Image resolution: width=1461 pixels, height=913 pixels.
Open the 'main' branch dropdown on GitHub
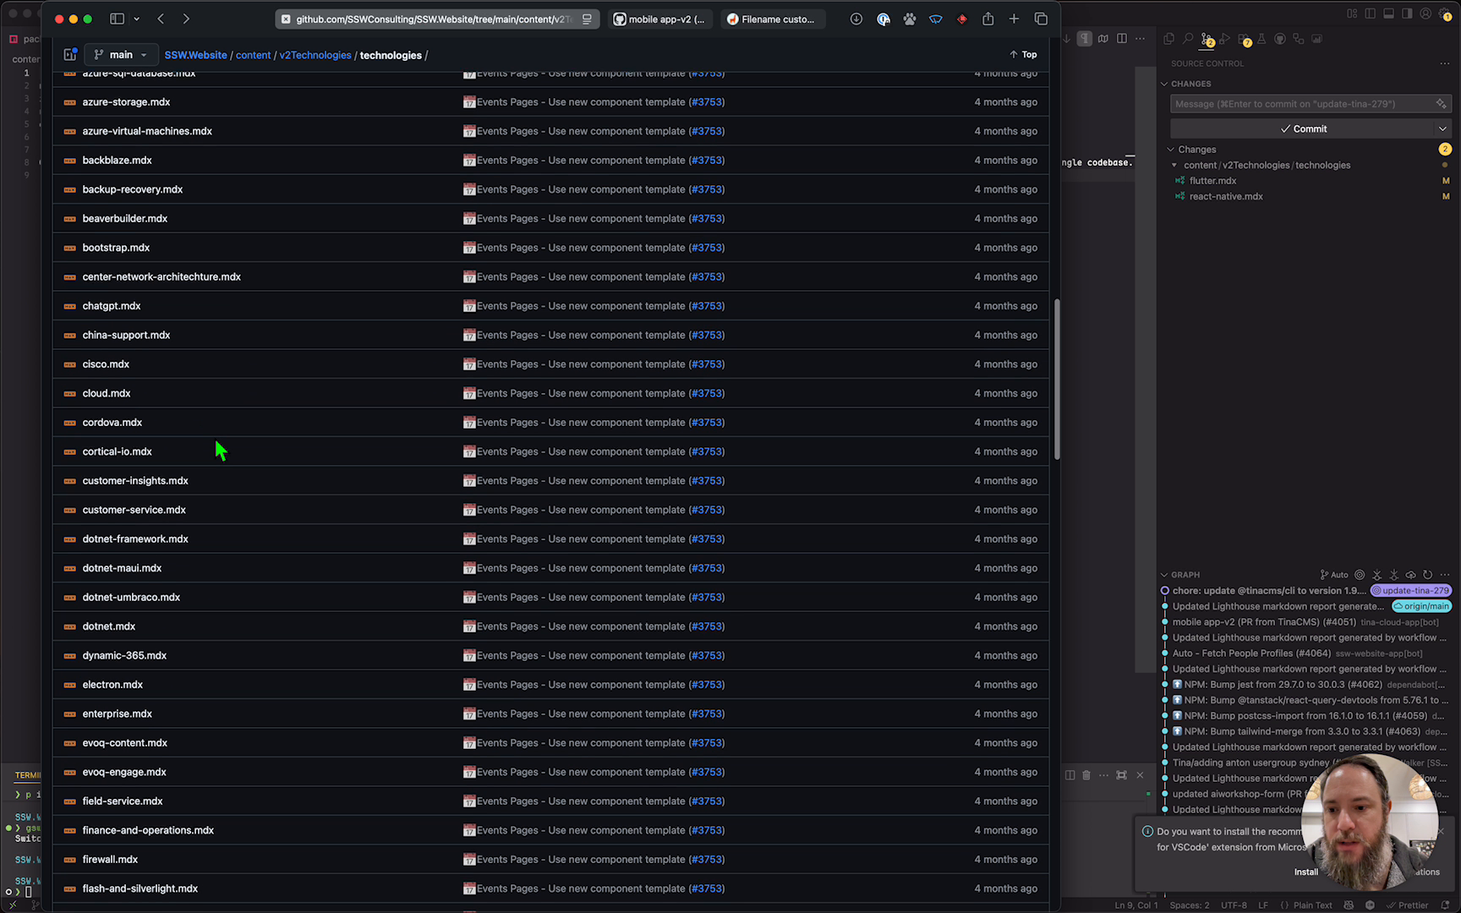pos(122,55)
